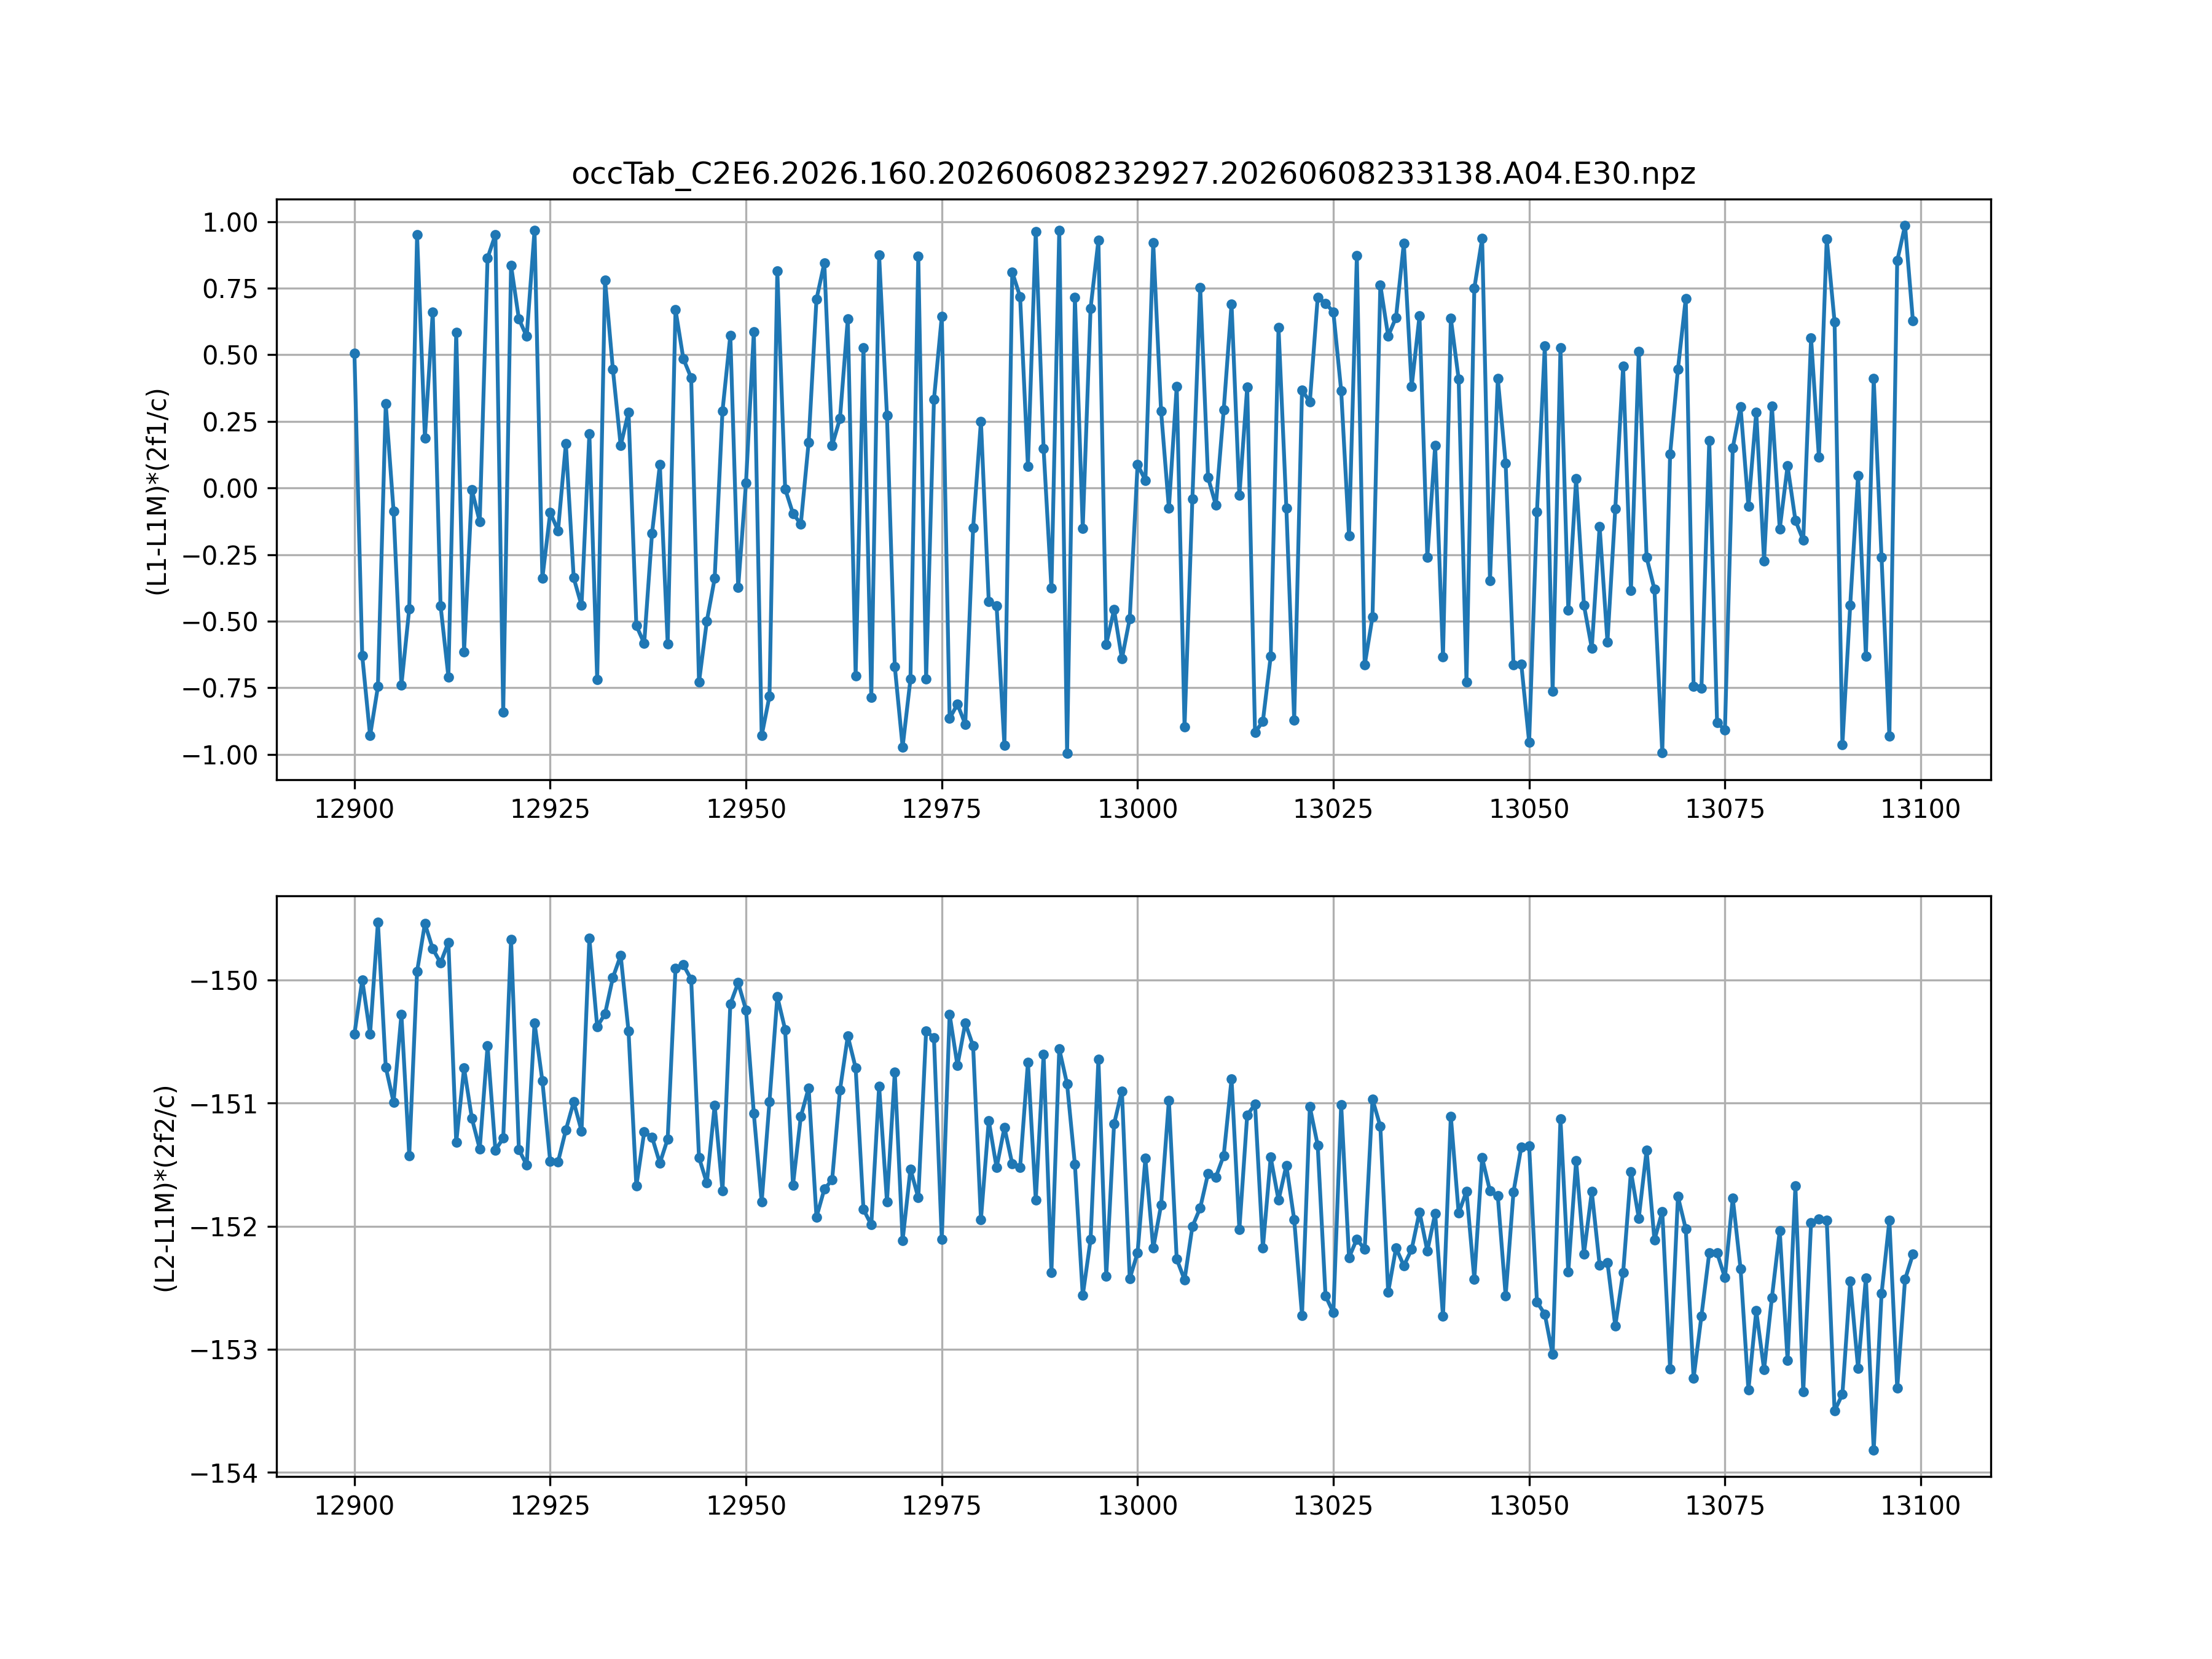Click the 0.00 y-axis tick label

(230, 488)
